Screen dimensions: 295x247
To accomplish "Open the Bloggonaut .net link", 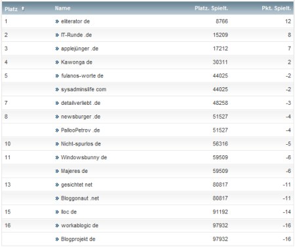I will 80,199.
